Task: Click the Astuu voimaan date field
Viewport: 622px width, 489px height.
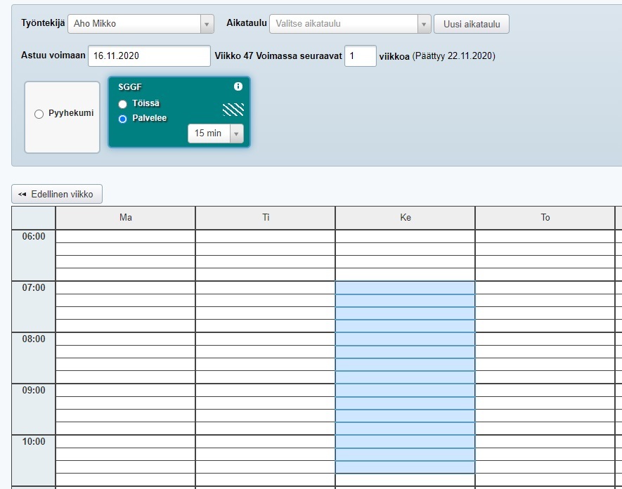Action: (149, 56)
